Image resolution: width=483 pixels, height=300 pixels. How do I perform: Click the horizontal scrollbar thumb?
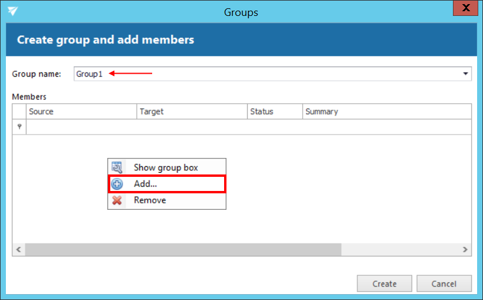click(183, 249)
